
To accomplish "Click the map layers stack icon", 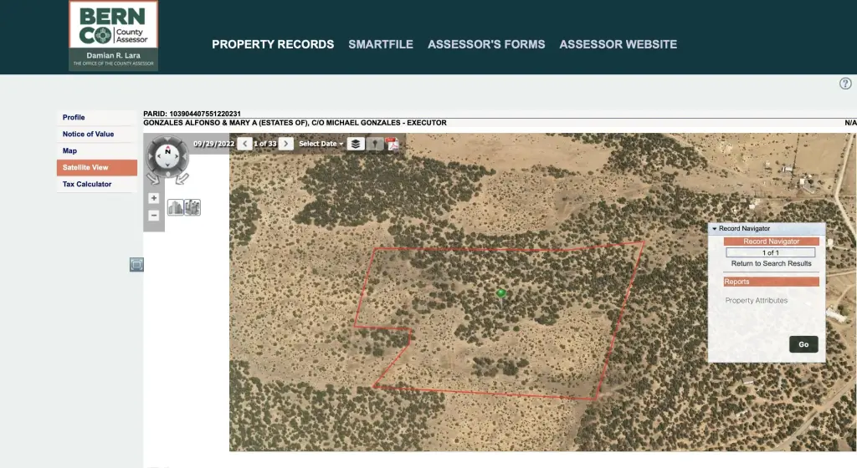I will click(x=356, y=144).
